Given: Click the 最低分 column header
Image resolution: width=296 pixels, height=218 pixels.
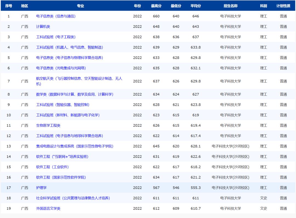Looking at the screenshot, I should [x=176, y=6].
